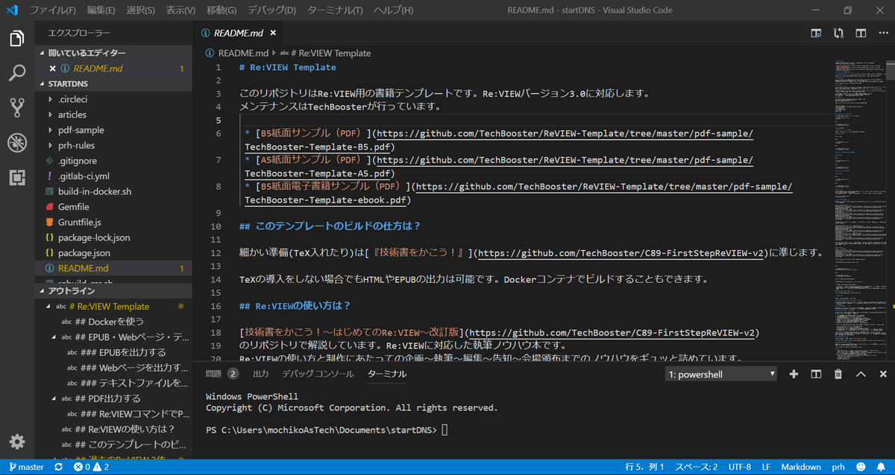
Task: Collapse the STARTDNS project section
Action: point(113,84)
